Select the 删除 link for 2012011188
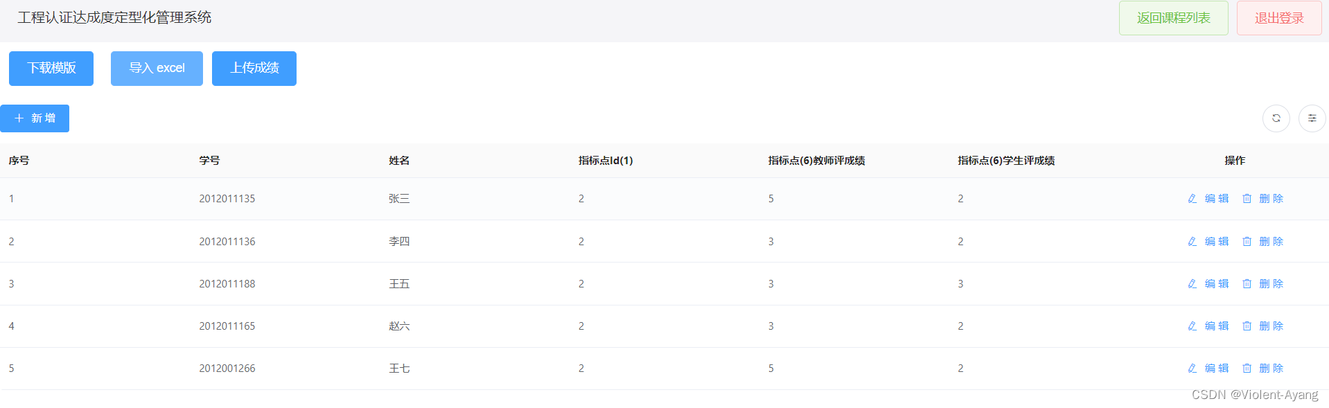The image size is (1329, 408). click(x=1271, y=284)
